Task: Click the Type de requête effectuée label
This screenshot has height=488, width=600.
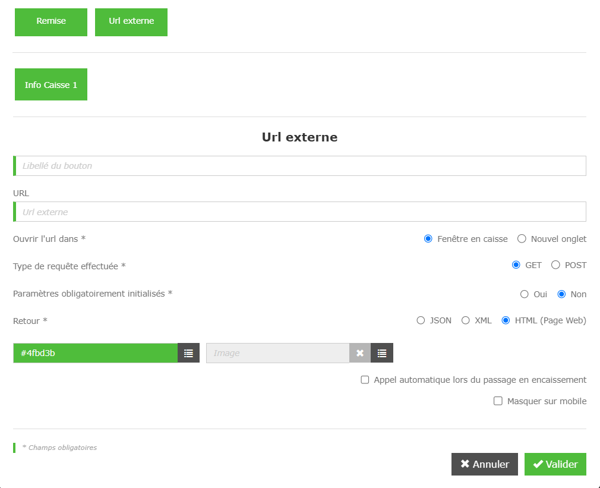Action: (70, 266)
